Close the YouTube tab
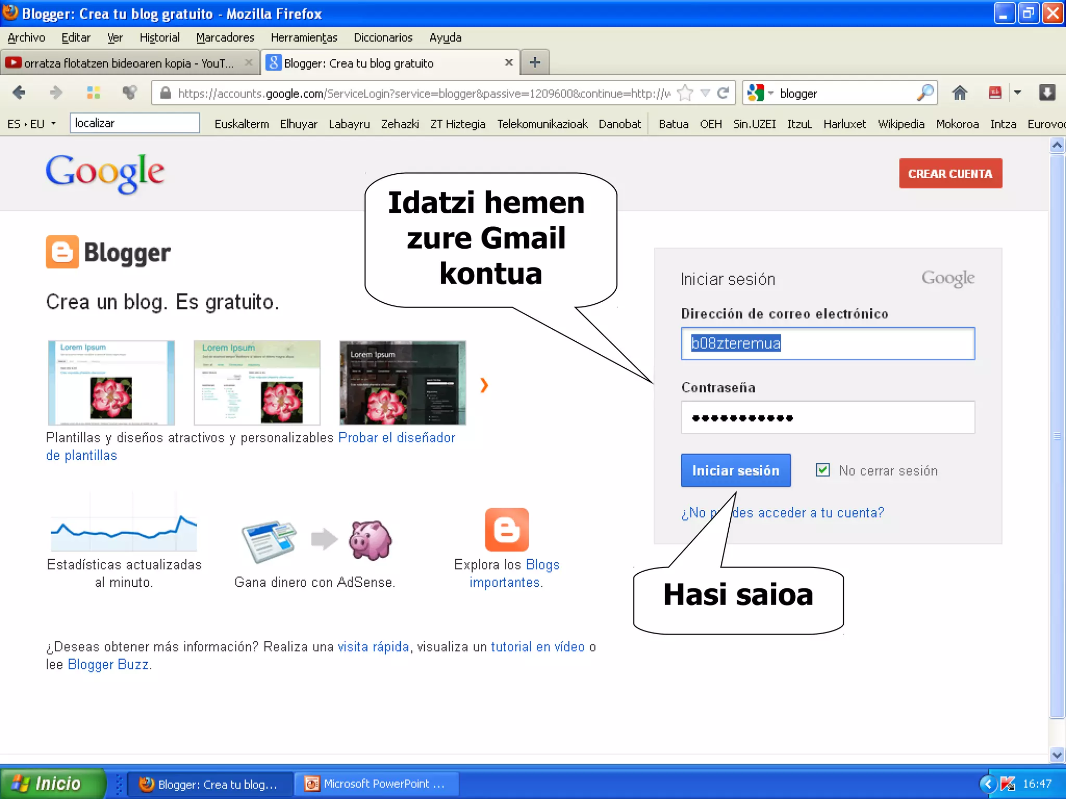This screenshot has width=1066, height=799. coord(249,62)
